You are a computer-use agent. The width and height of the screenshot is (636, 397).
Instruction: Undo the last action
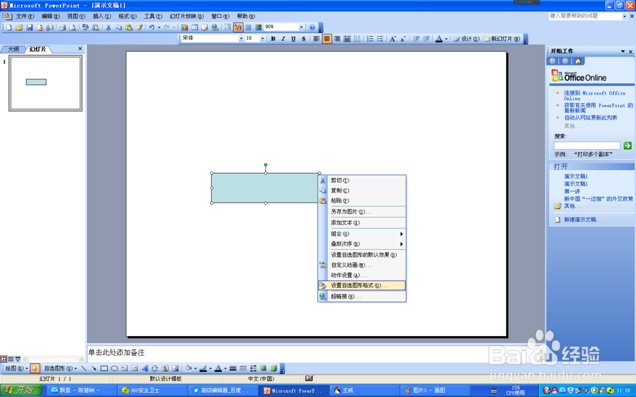[x=151, y=27]
